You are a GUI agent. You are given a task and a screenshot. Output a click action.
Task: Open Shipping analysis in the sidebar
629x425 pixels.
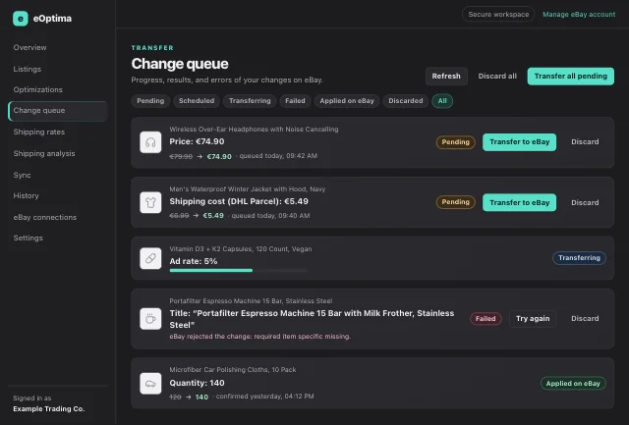44,153
